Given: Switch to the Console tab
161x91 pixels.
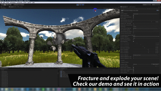Looking at the screenshot, I should coord(20,7).
